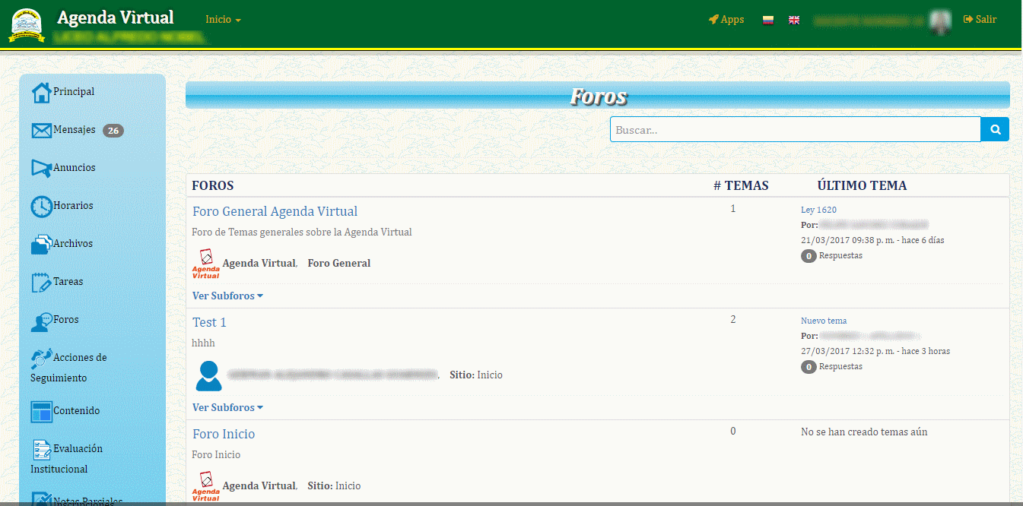This screenshot has width=1023, height=506.
Task: Open Horarios in sidebar
Action: 73,206
